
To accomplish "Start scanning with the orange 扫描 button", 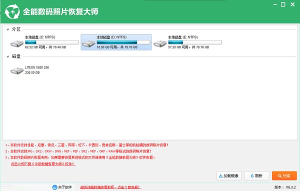I will [x=284, y=175].
